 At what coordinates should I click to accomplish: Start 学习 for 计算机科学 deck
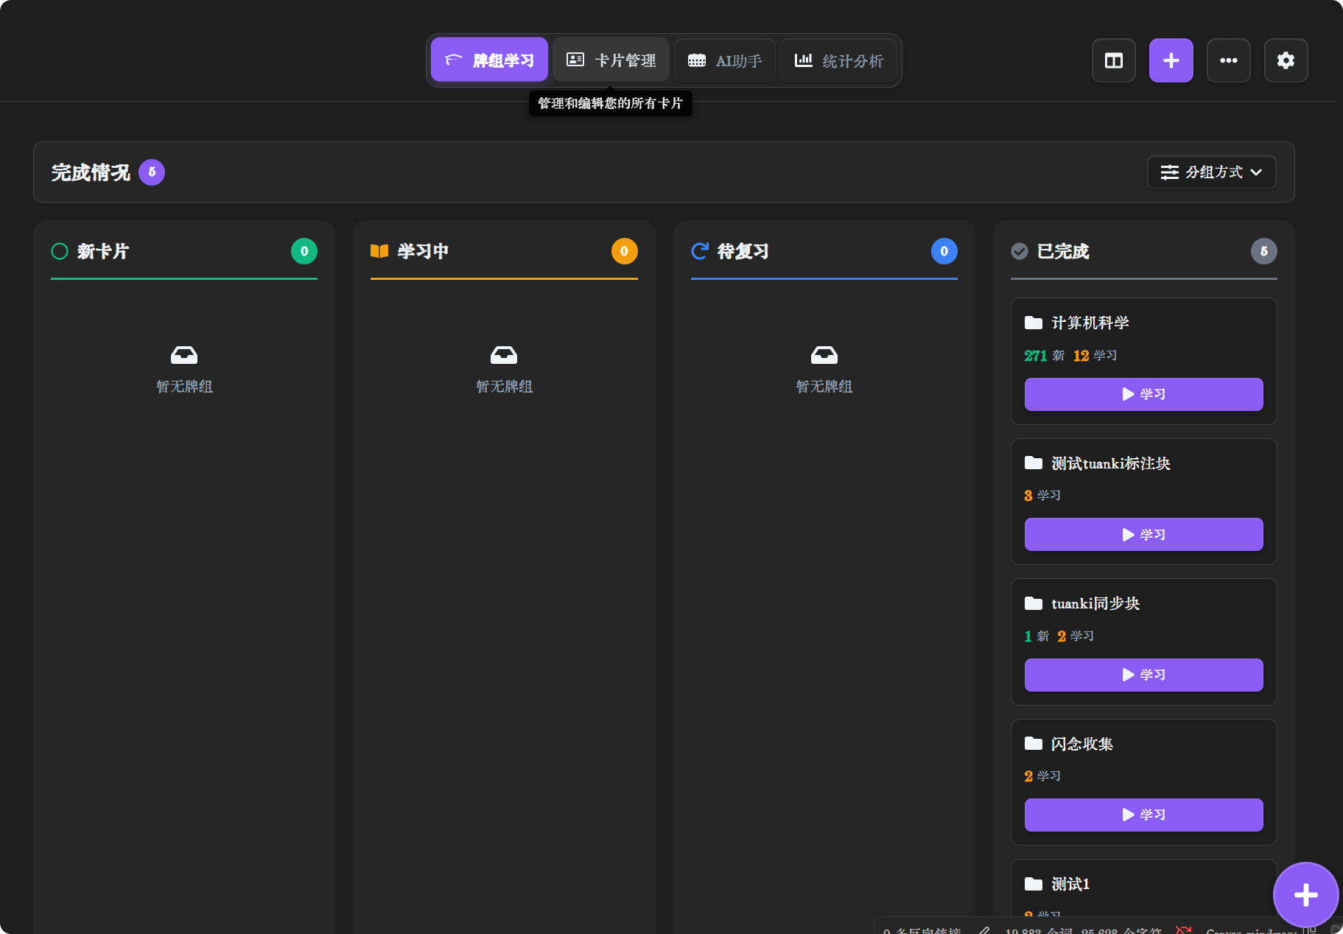click(x=1143, y=394)
